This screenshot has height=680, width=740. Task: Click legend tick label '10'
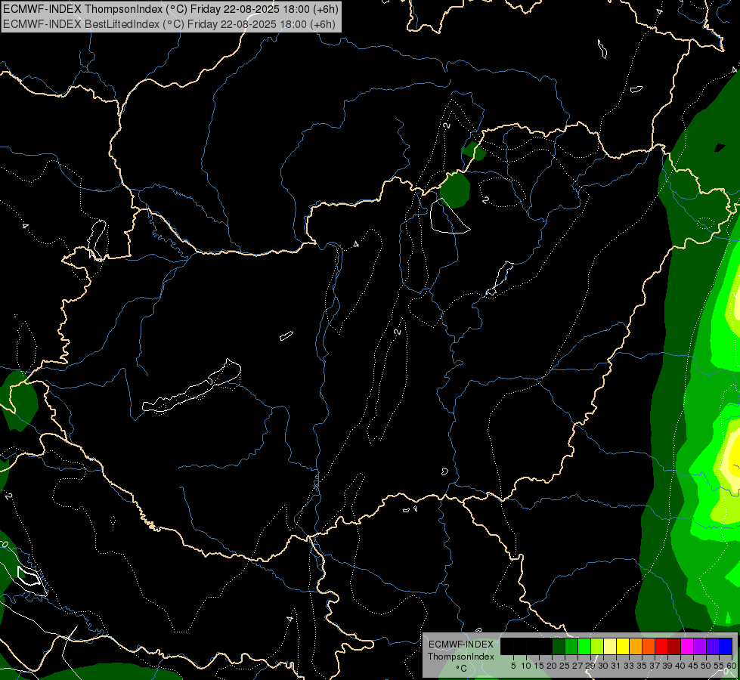coord(526,666)
